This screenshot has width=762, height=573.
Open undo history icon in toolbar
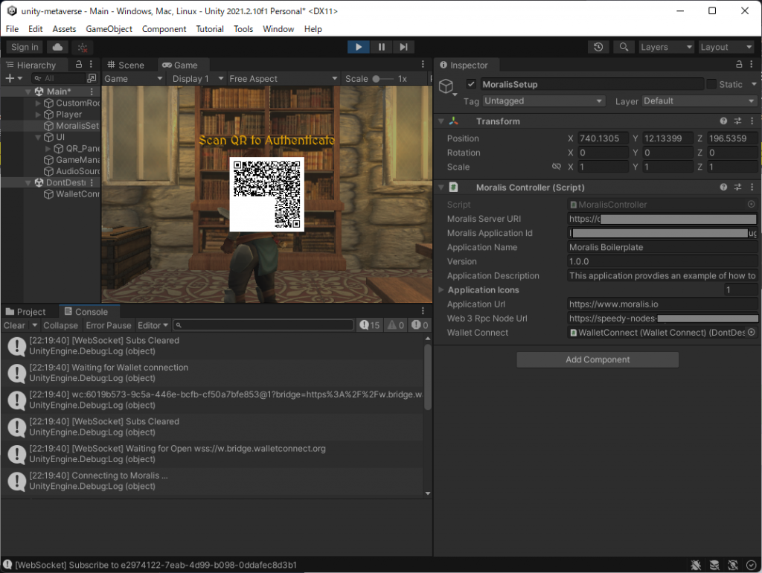click(x=598, y=47)
